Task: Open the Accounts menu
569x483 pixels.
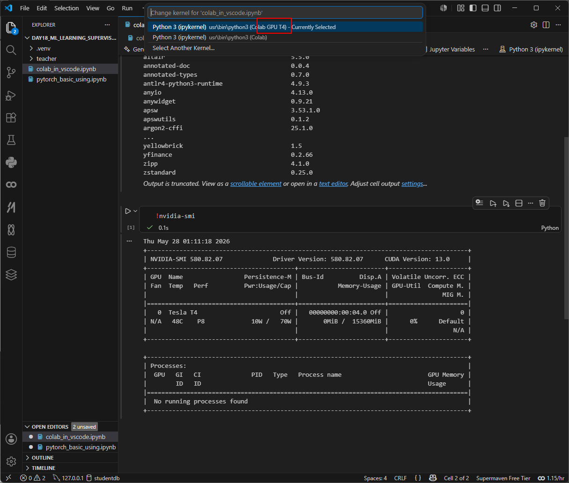Action: point(11,439)
